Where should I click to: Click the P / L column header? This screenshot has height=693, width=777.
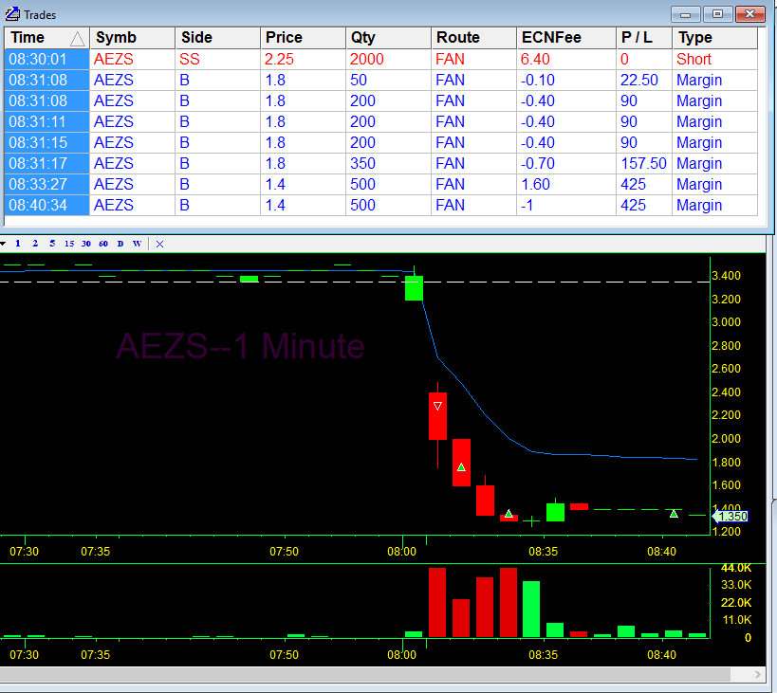(x=643, y=38)
